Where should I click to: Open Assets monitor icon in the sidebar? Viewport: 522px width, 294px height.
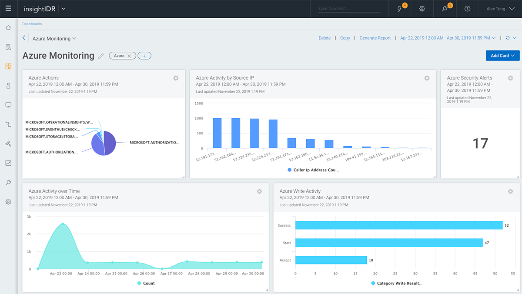coord(8,105)
